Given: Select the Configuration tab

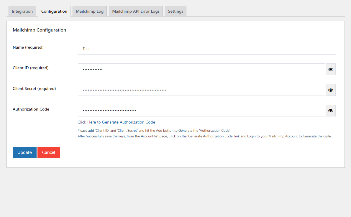Looking at the screenshot, I should point(54,11).
